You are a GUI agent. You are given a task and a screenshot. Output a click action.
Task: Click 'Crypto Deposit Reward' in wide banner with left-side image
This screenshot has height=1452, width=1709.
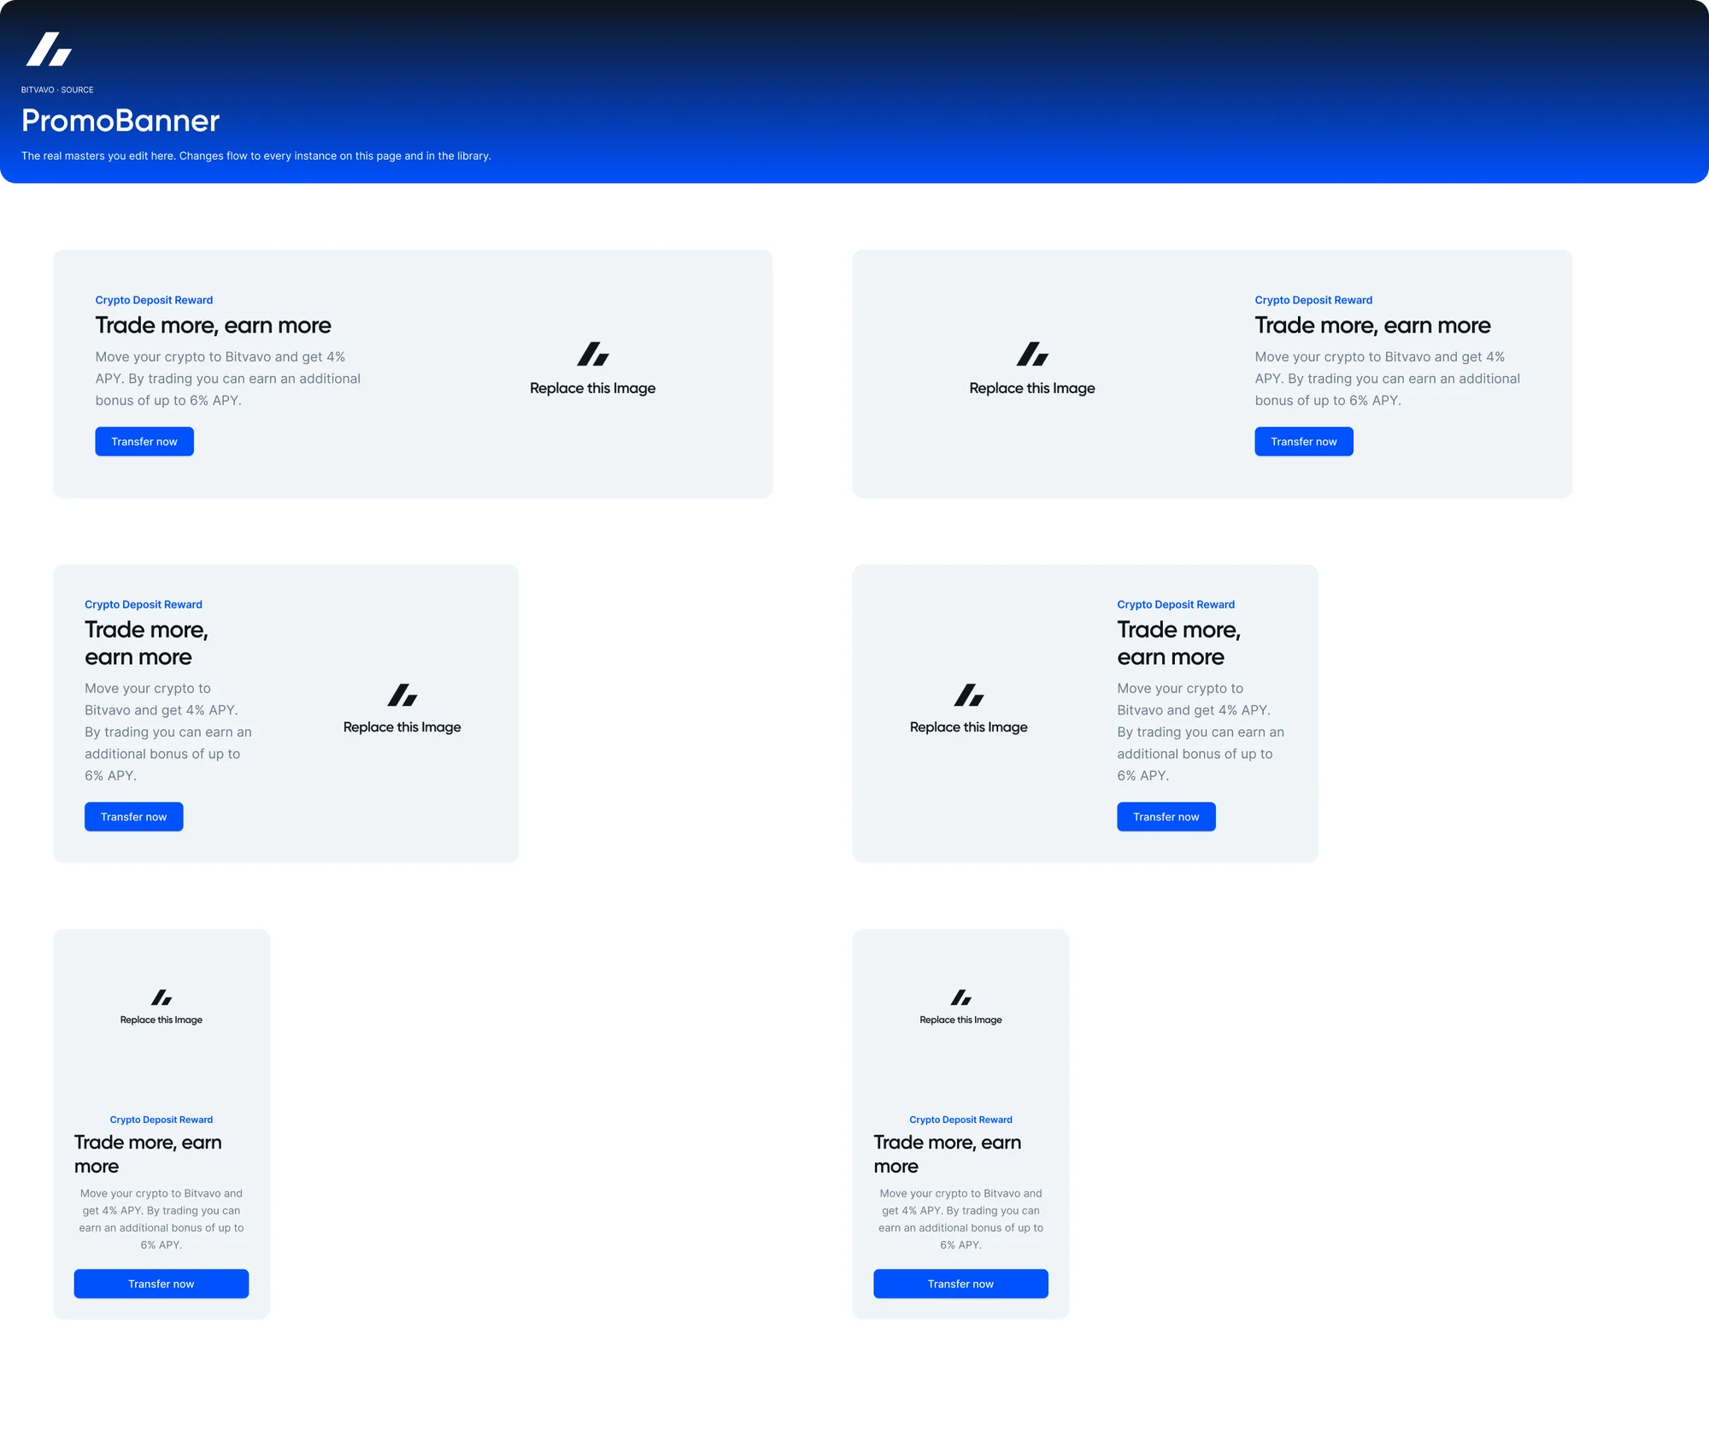pyautogui.click(x=1313, y=300)
